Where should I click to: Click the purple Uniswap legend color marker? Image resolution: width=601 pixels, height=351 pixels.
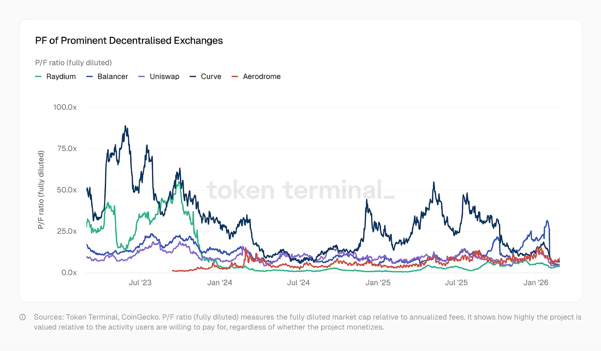click(142, 77)
